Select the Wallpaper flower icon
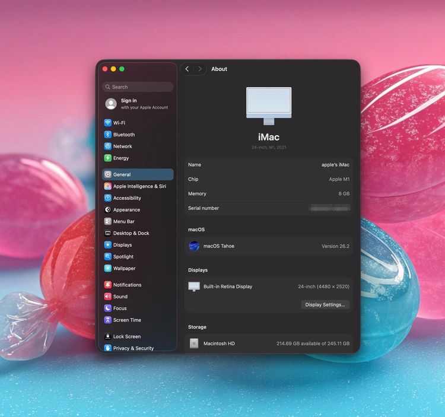 click(x=107, y=268)
